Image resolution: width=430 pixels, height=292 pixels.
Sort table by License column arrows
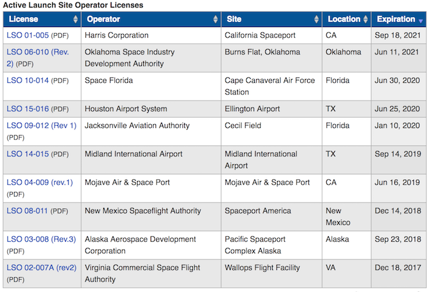(x=76, y=19)
